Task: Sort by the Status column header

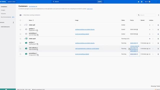Action: tap(123, 20)
